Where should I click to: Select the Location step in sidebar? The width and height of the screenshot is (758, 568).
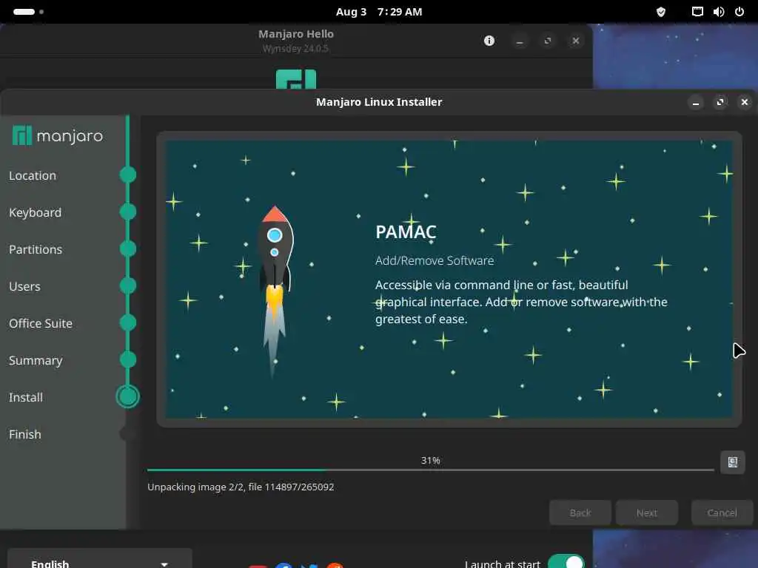click(x=33, y=176)
